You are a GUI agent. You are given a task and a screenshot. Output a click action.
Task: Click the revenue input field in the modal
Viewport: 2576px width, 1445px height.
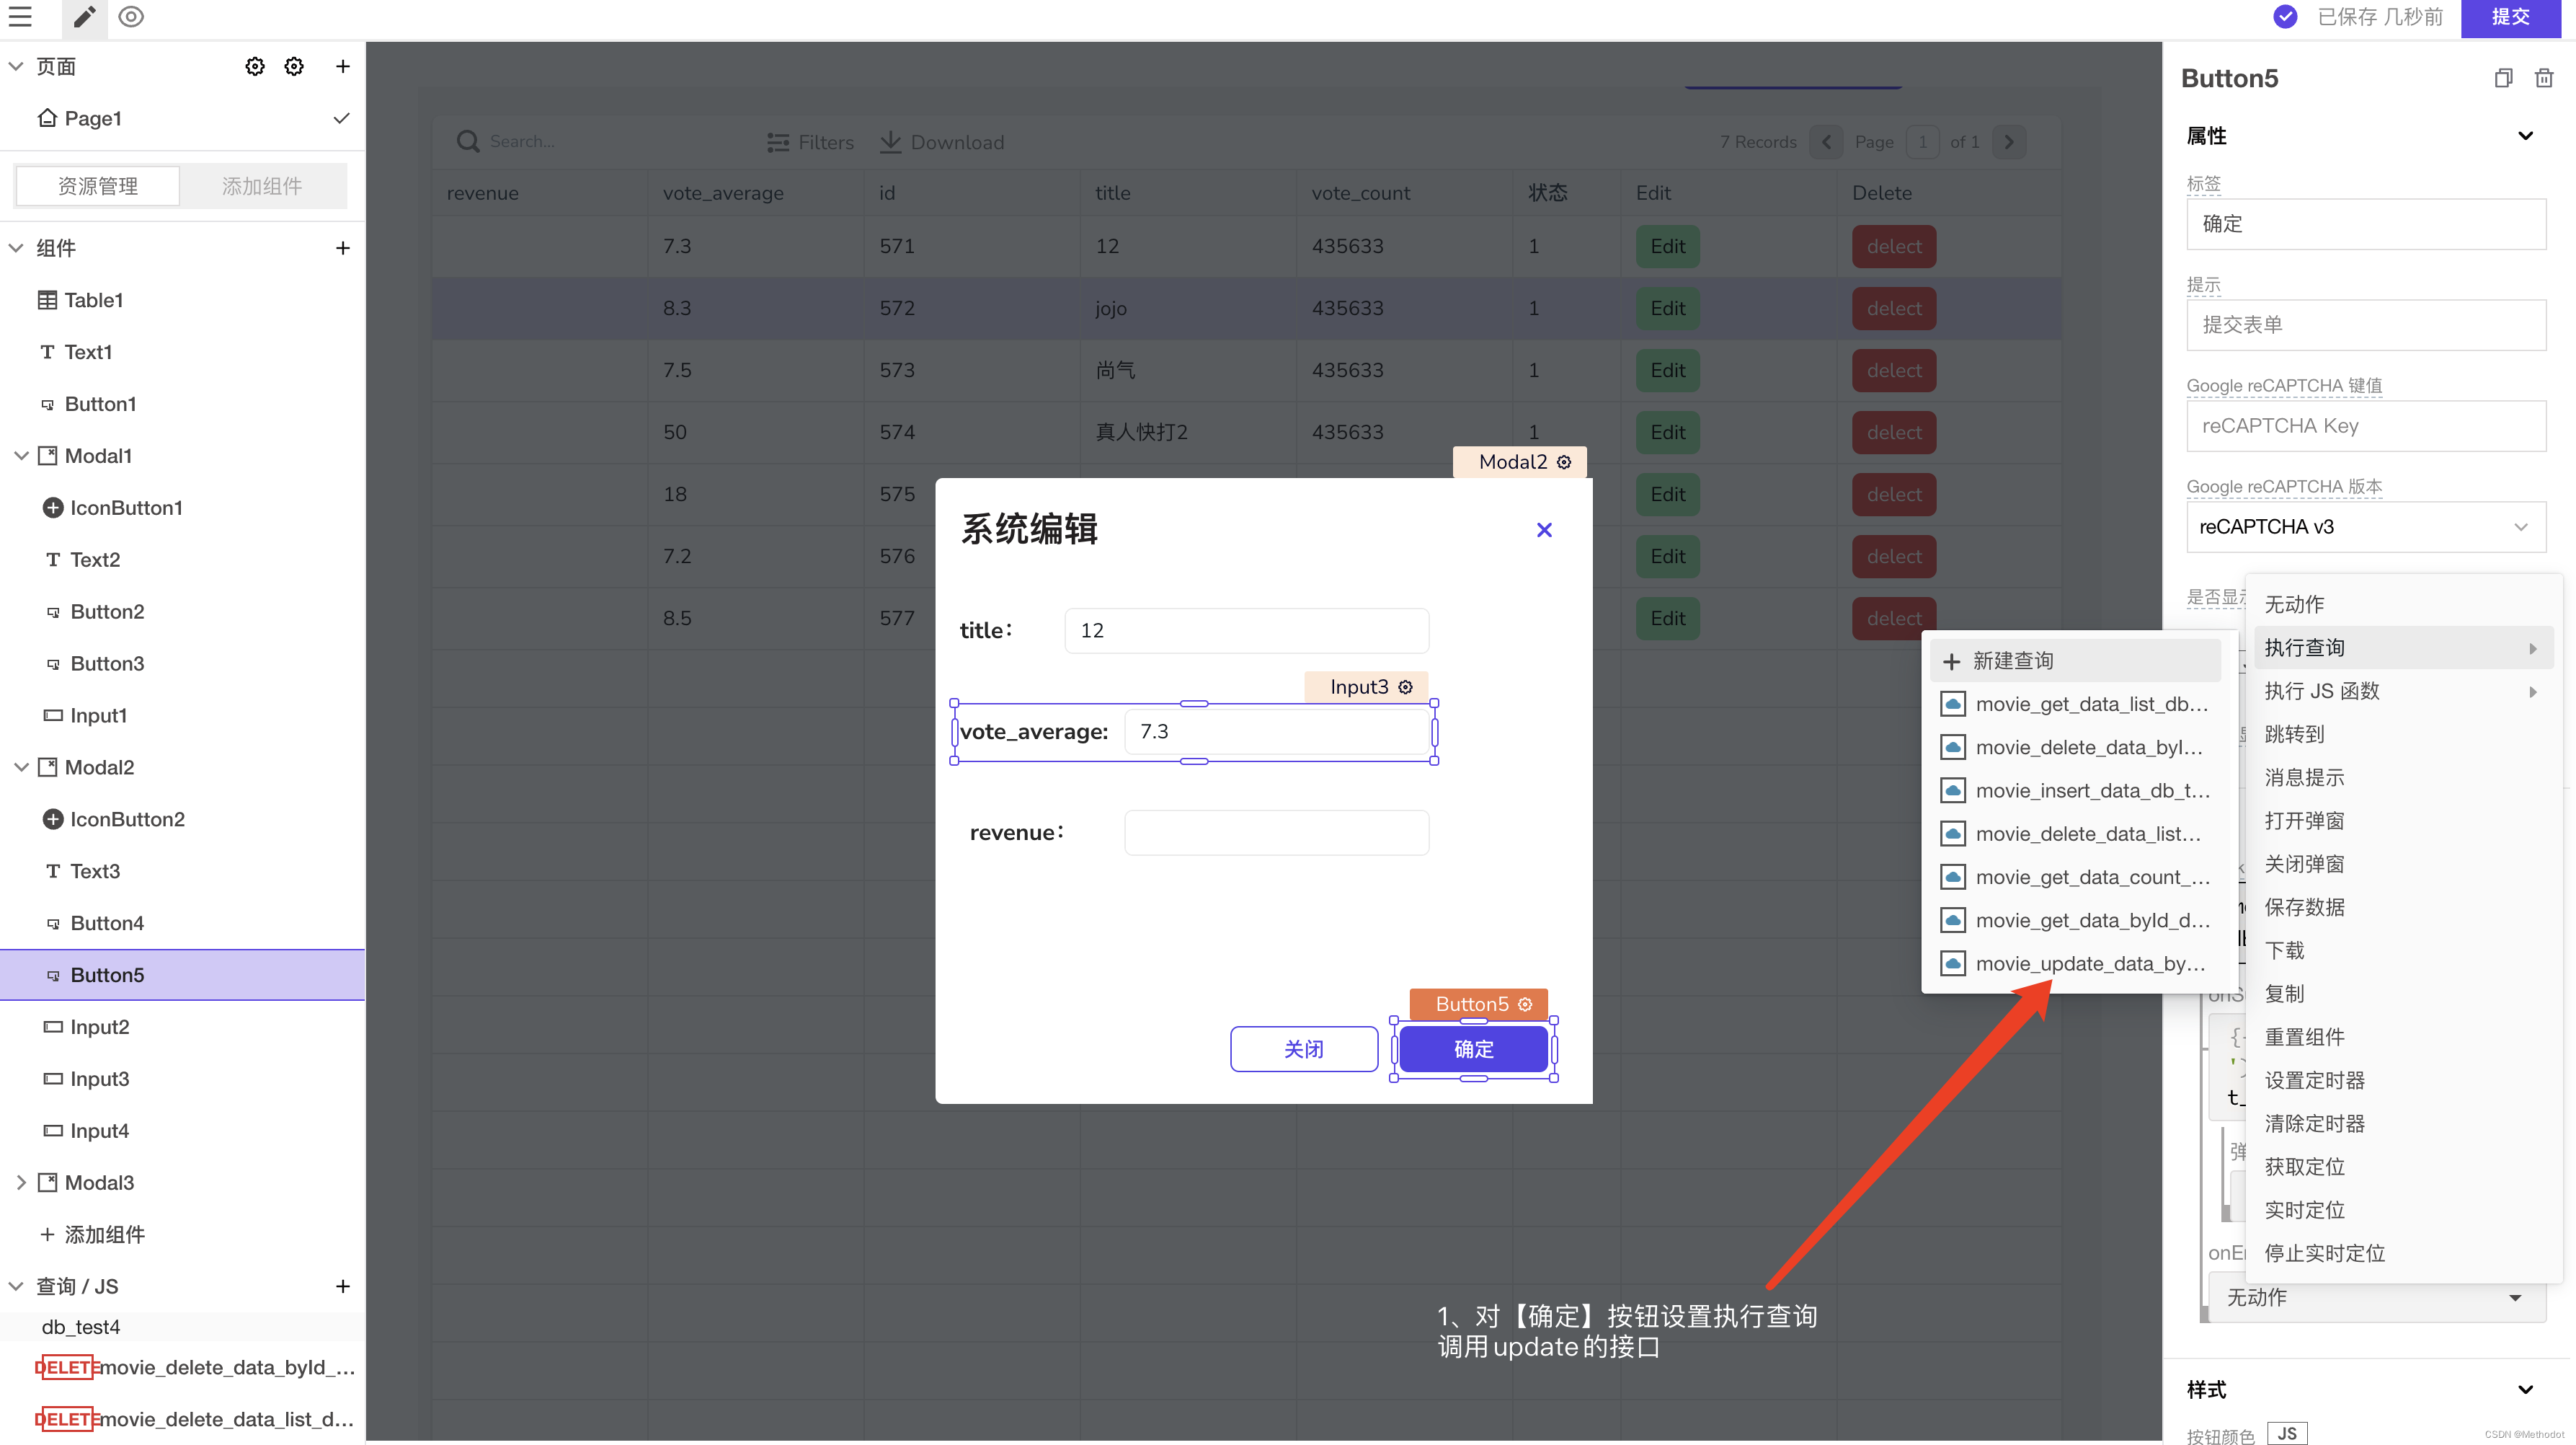[1276, 833]
